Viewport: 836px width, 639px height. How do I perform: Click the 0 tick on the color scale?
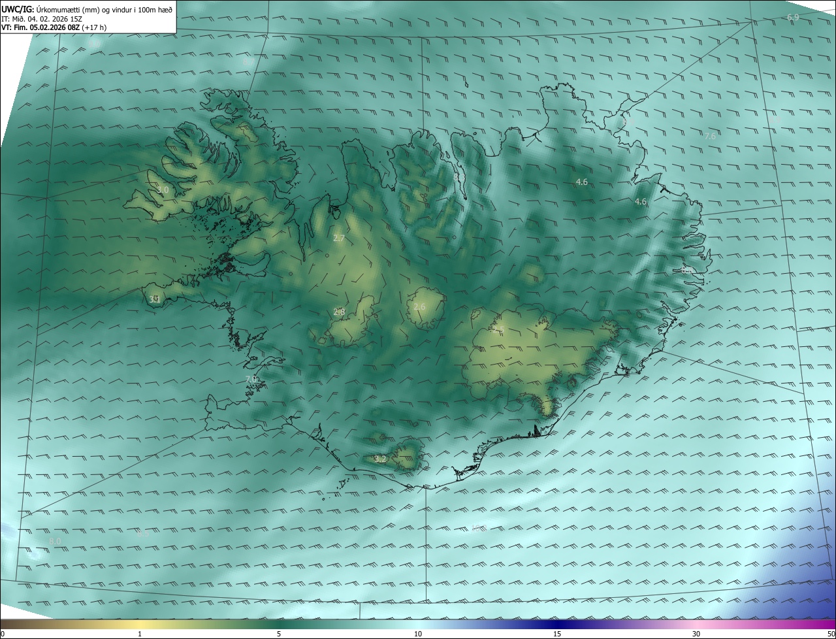[3, 634]
